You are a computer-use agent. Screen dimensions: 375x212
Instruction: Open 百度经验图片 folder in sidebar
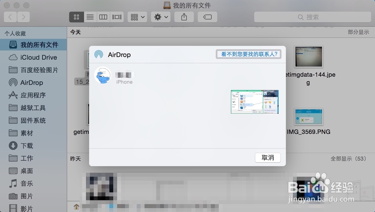point(33,70)
